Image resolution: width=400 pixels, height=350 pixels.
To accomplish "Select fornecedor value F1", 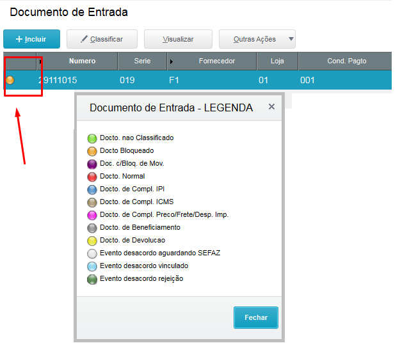I will click(x=174, y=80).
